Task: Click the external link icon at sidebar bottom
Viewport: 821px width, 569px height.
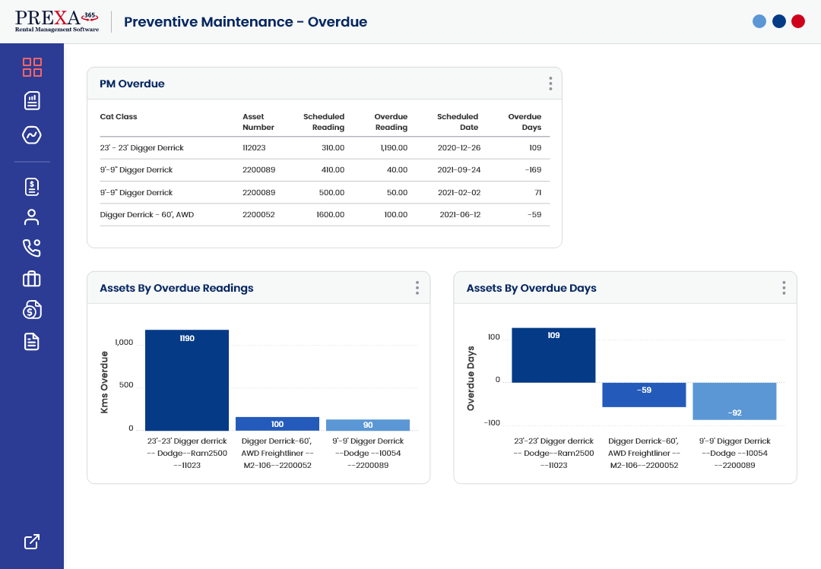Action: (x=32, y=542)
